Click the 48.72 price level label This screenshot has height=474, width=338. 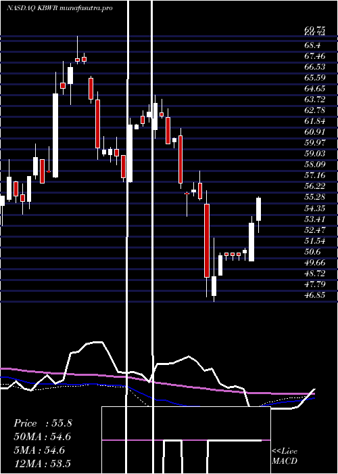click(x=315, y=274)
